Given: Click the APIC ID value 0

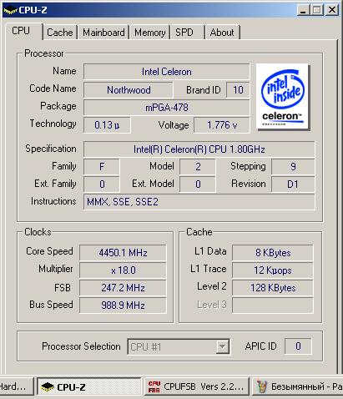Looking at the screenshot, I should pos(298,346).
